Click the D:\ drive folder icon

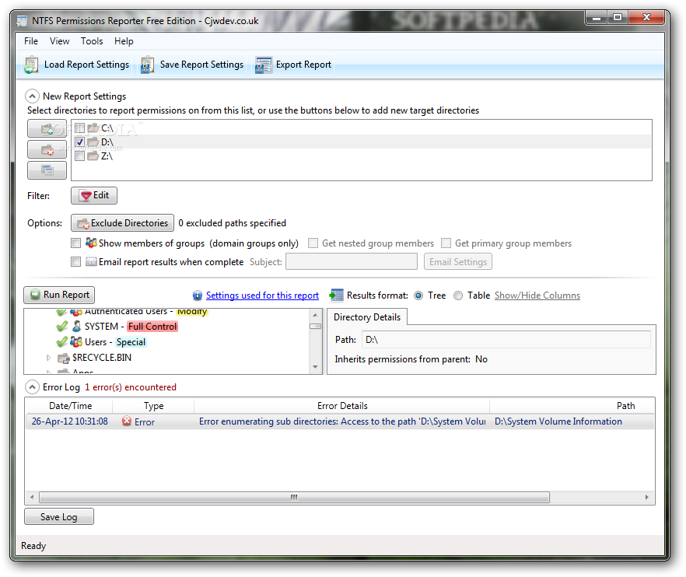click(x=93, y=142)
